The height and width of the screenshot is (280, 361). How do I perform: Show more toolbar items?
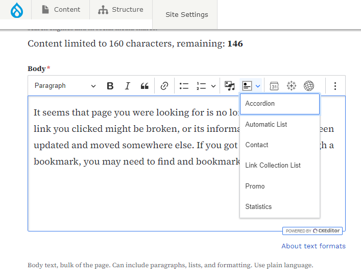pos(335,86)
